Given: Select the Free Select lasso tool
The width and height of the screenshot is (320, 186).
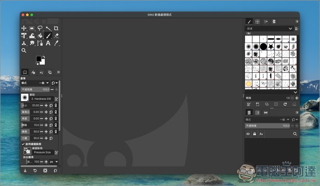Looking at the screenshot, I should [x=40, y=28].
